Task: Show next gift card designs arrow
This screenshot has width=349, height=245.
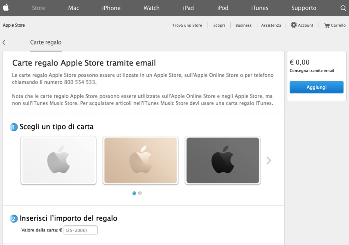Action: click(269, 160)
